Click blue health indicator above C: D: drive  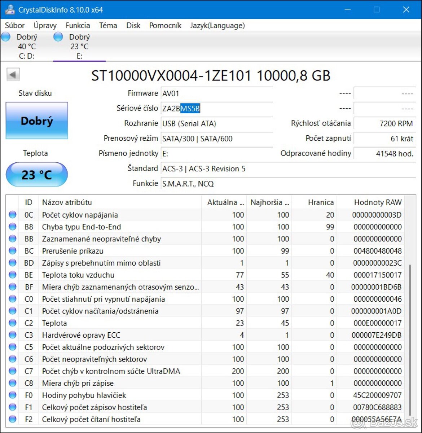coord(6,36)
